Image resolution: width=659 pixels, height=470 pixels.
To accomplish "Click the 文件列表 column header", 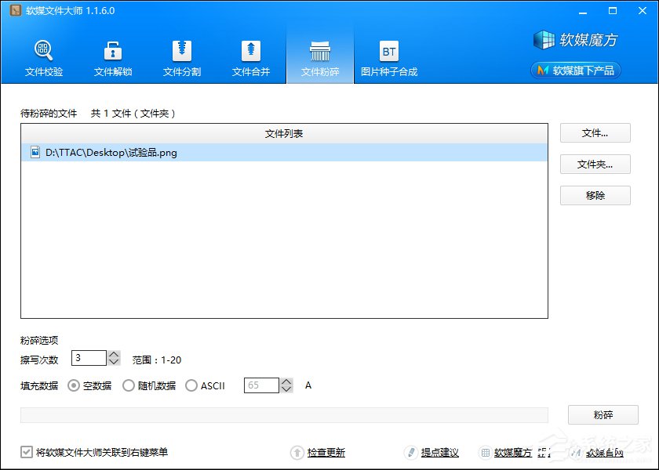I will [284, 133].
